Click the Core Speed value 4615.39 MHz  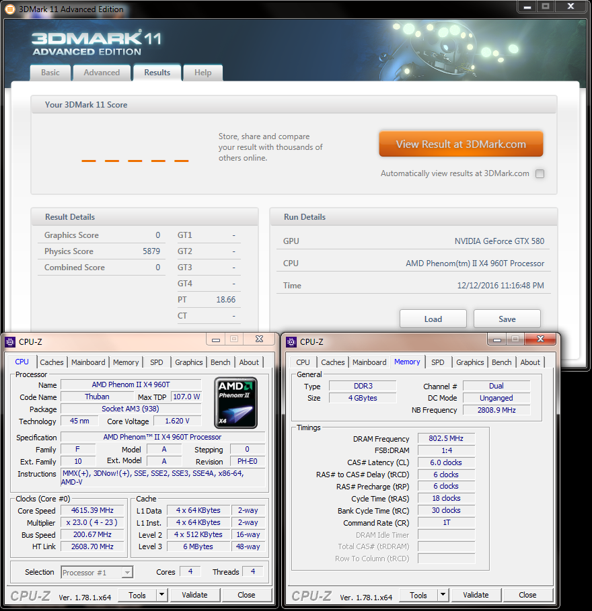[92, 510]
